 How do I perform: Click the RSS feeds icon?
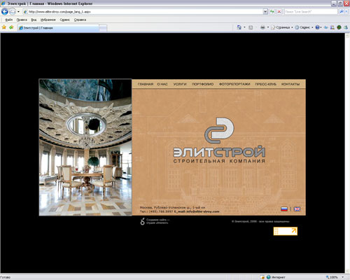[251, 27]
